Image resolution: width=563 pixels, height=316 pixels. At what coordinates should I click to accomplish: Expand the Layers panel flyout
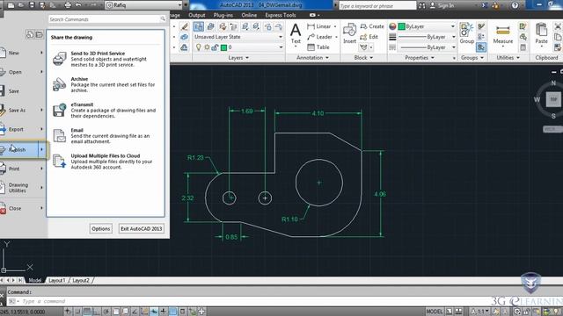pos(238,58)
